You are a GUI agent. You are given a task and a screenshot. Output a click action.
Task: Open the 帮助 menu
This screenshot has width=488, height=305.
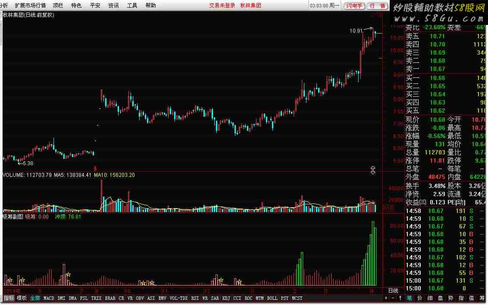pos(150,6)
